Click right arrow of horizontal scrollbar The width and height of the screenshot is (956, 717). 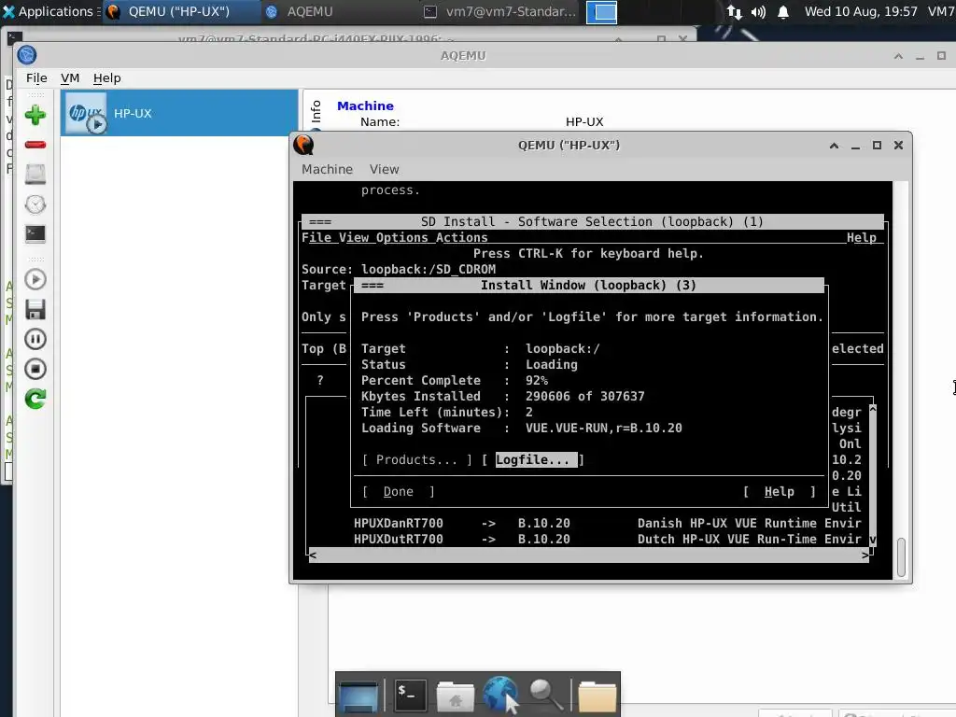pyautogui.click(x=865, y=555)
